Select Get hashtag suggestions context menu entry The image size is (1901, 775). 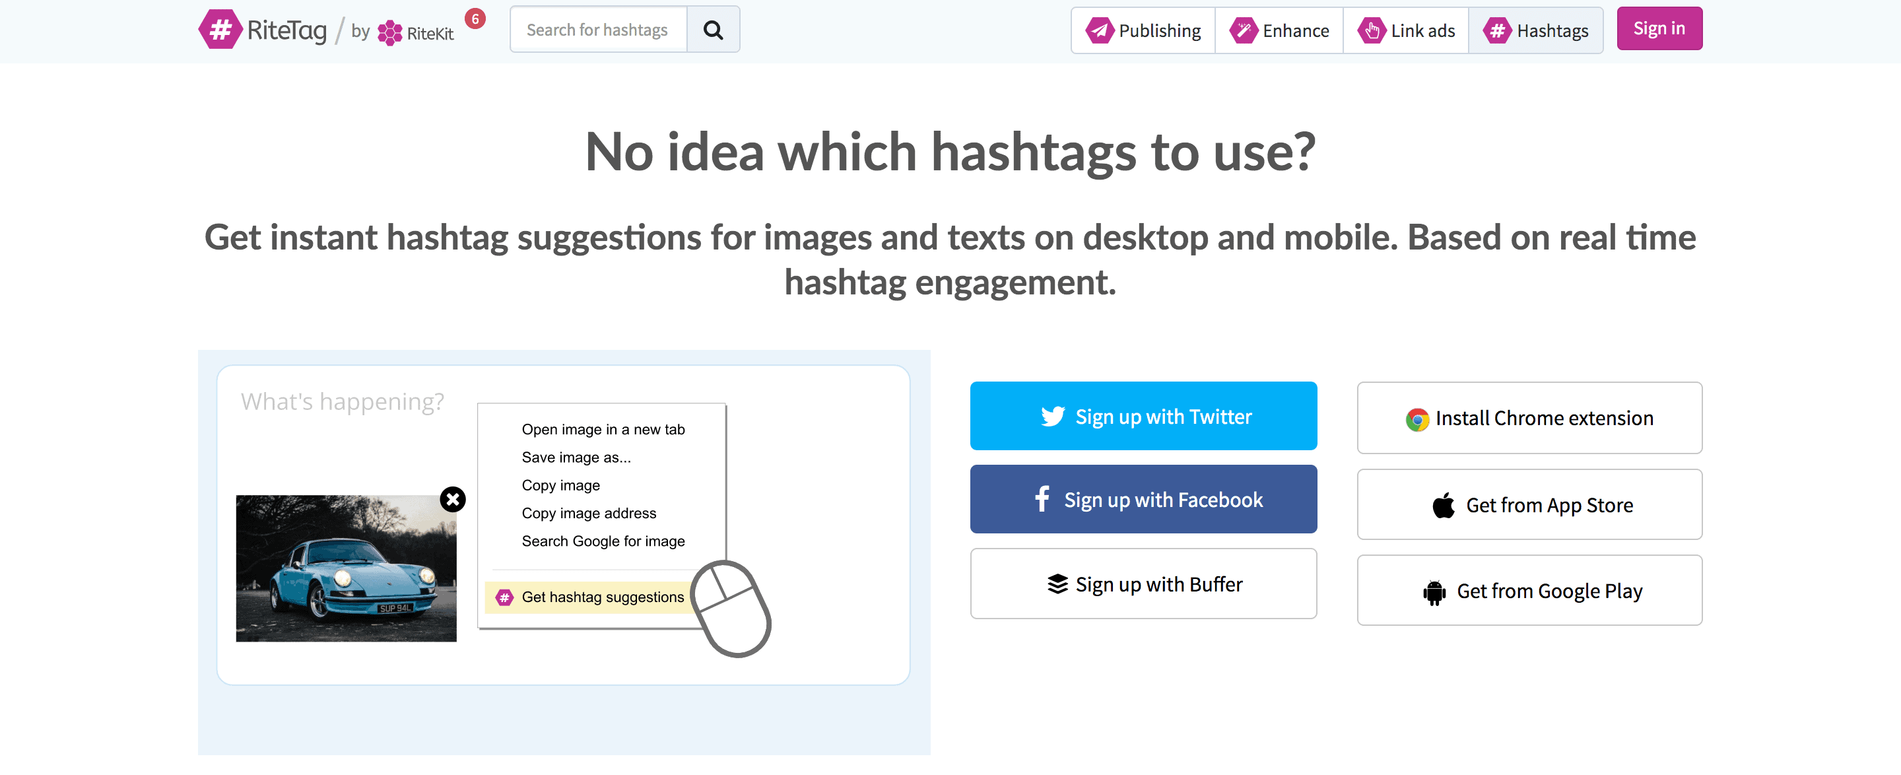click(601, 597)
